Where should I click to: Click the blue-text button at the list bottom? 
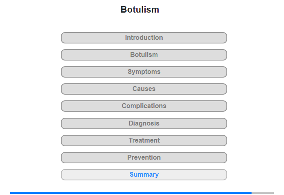[144, 175]
